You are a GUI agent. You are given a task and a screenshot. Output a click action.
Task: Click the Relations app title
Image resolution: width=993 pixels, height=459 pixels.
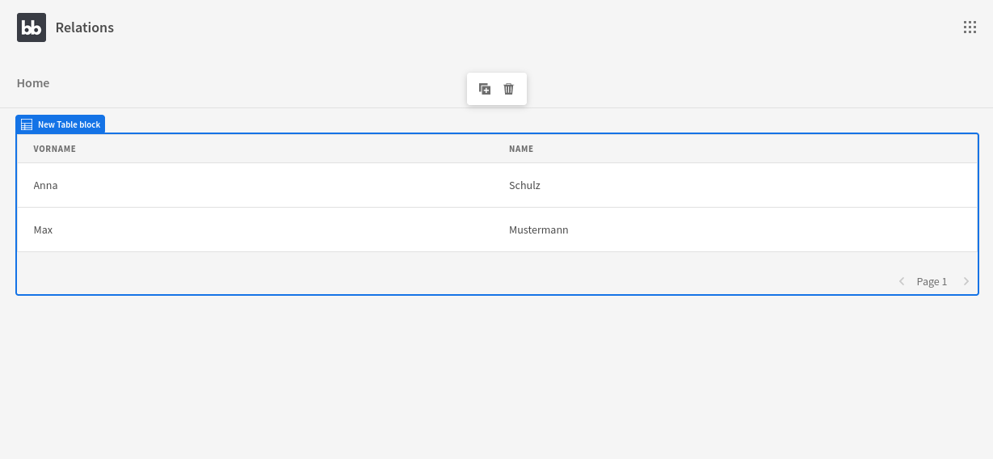pyautogui.click(x=85, y=27)
